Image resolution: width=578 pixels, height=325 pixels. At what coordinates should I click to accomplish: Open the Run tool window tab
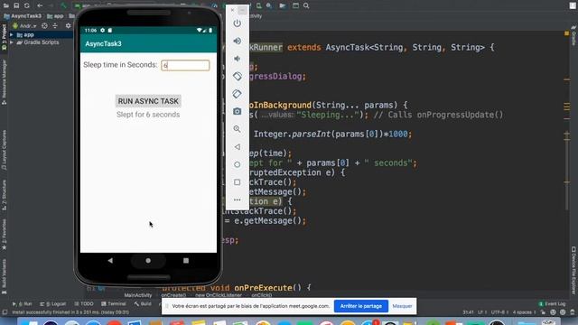(x=22, y=304)
